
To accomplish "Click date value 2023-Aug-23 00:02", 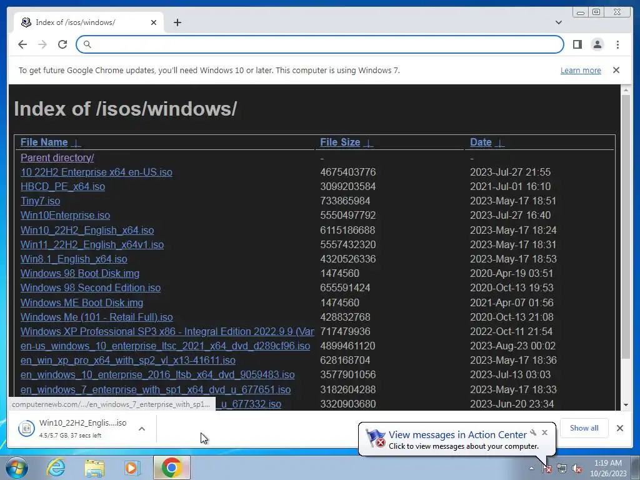I will click(x=512, y=346).
